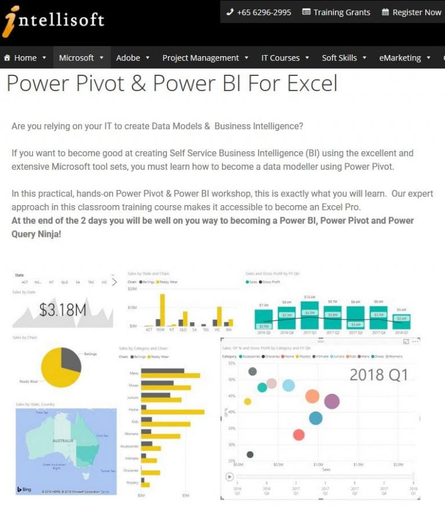
Task: Click the Intellisoft logo
Action: click(52, 22)
